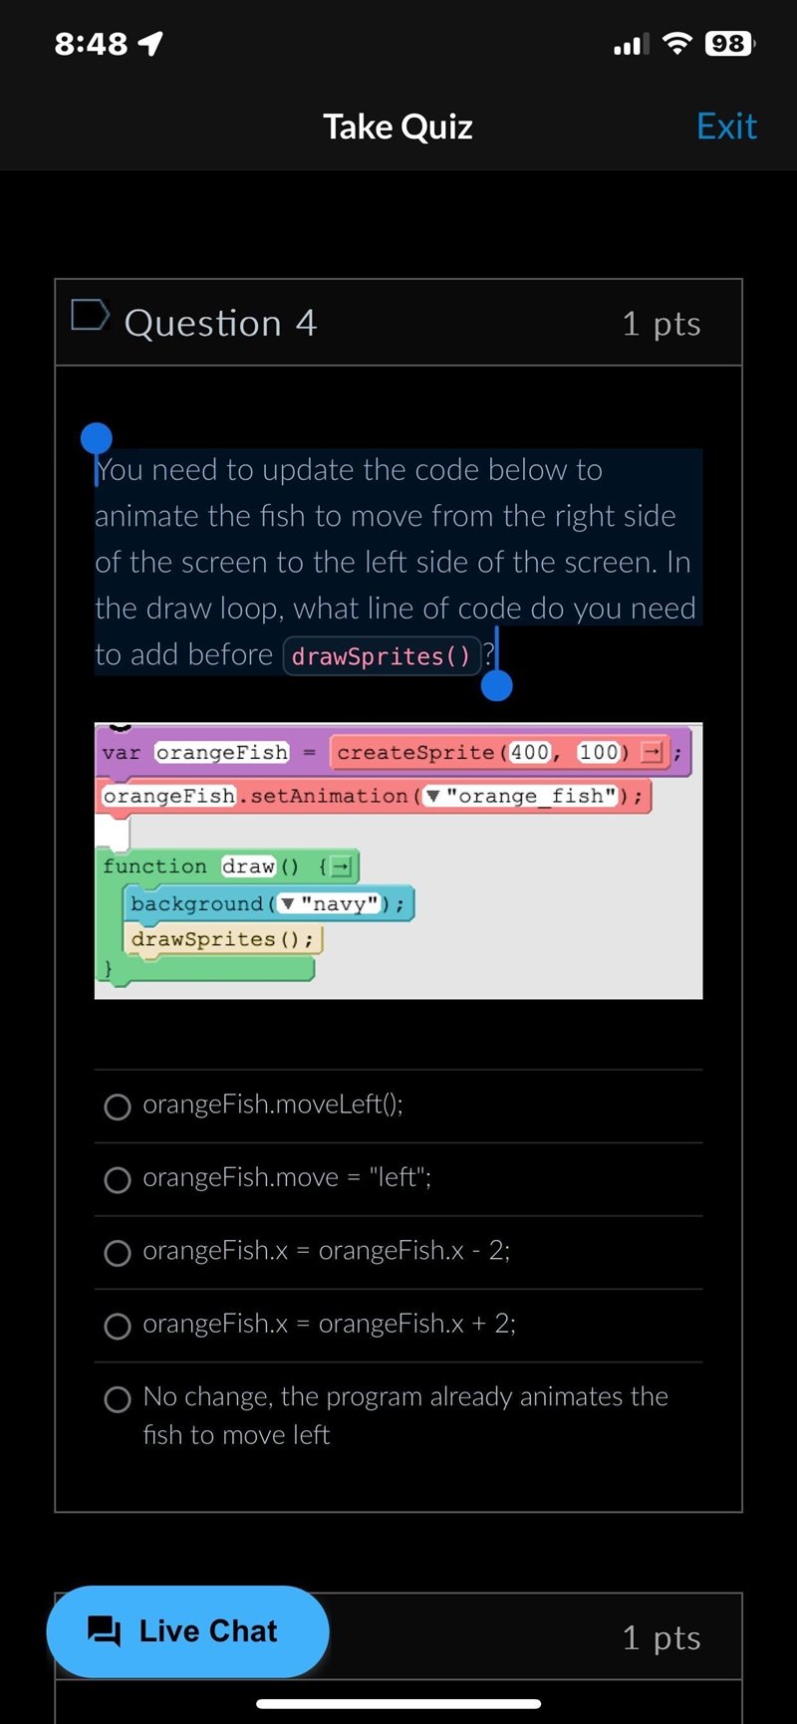
Task: Open the "navy" background color dropdown
Action: coord(287,903)
